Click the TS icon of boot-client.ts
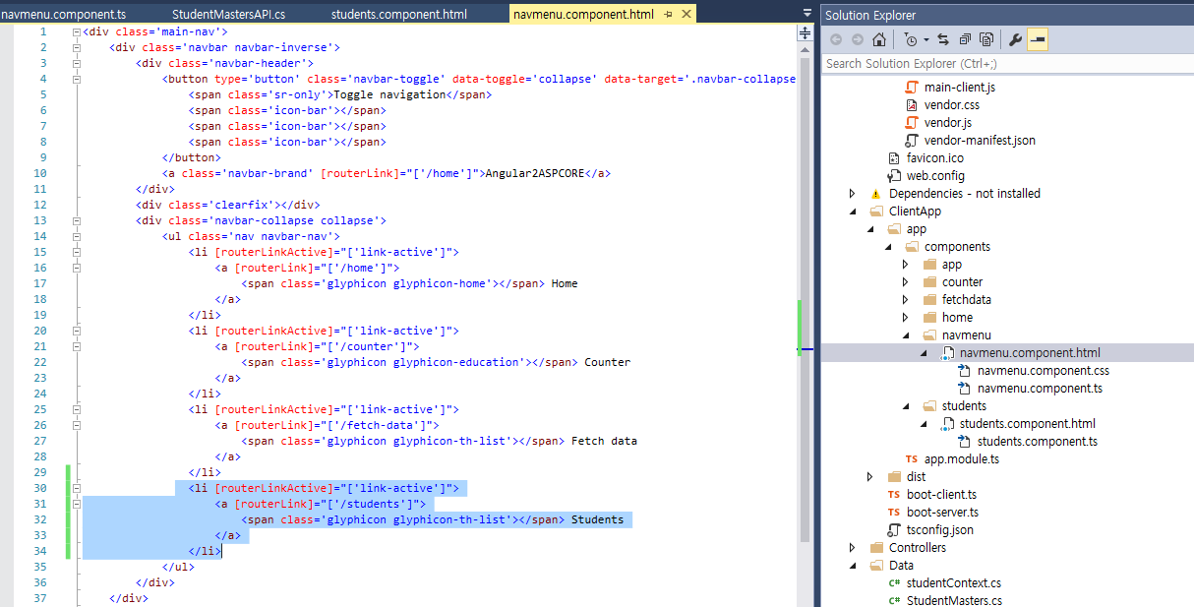The width and height of the screenshot is (1194, 607). (893, 495)
